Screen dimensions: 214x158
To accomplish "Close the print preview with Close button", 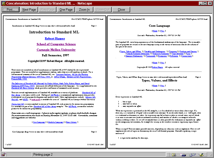I will coord(121,10).
